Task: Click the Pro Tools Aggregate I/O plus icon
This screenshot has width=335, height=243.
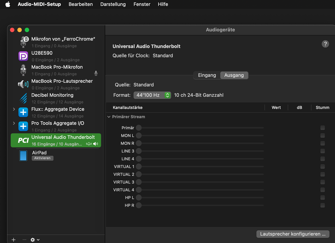Action: pyautogui.click(x=23, y=126)
